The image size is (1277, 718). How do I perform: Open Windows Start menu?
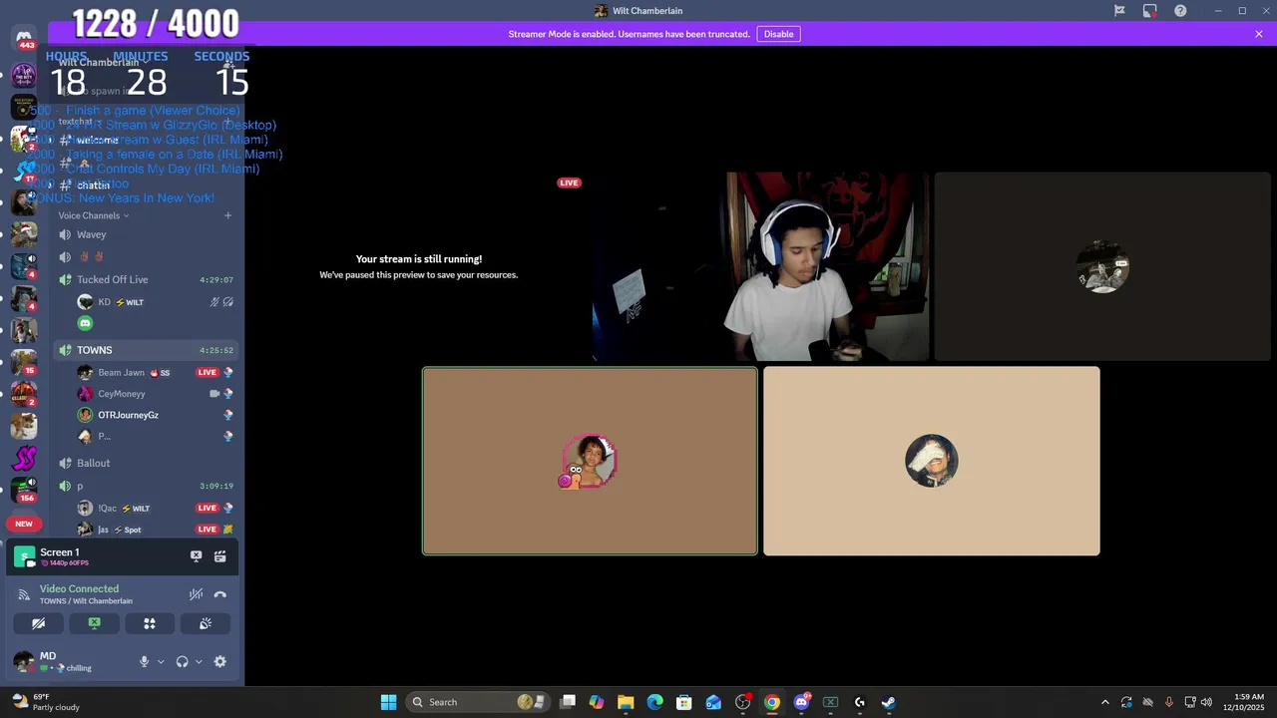[388, 702]
